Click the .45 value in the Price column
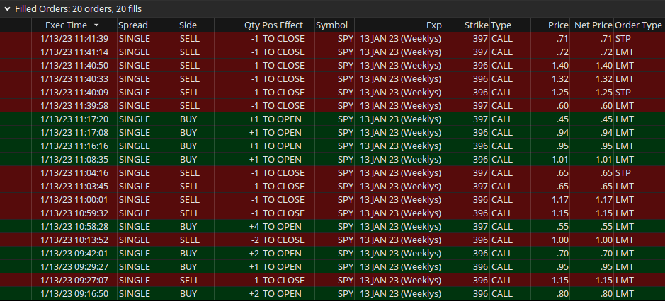 pyautogui.click(x=562, y=119)
